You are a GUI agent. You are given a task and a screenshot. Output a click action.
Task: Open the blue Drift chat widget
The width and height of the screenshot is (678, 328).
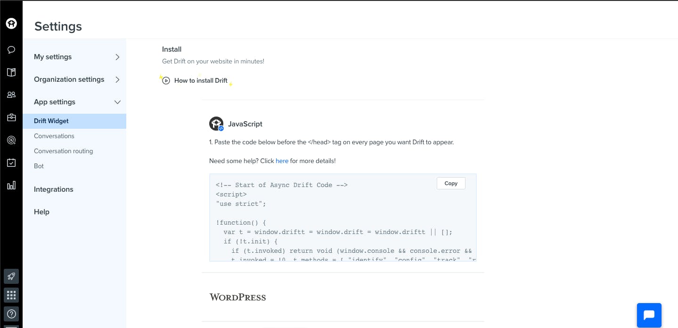point(649,315)
